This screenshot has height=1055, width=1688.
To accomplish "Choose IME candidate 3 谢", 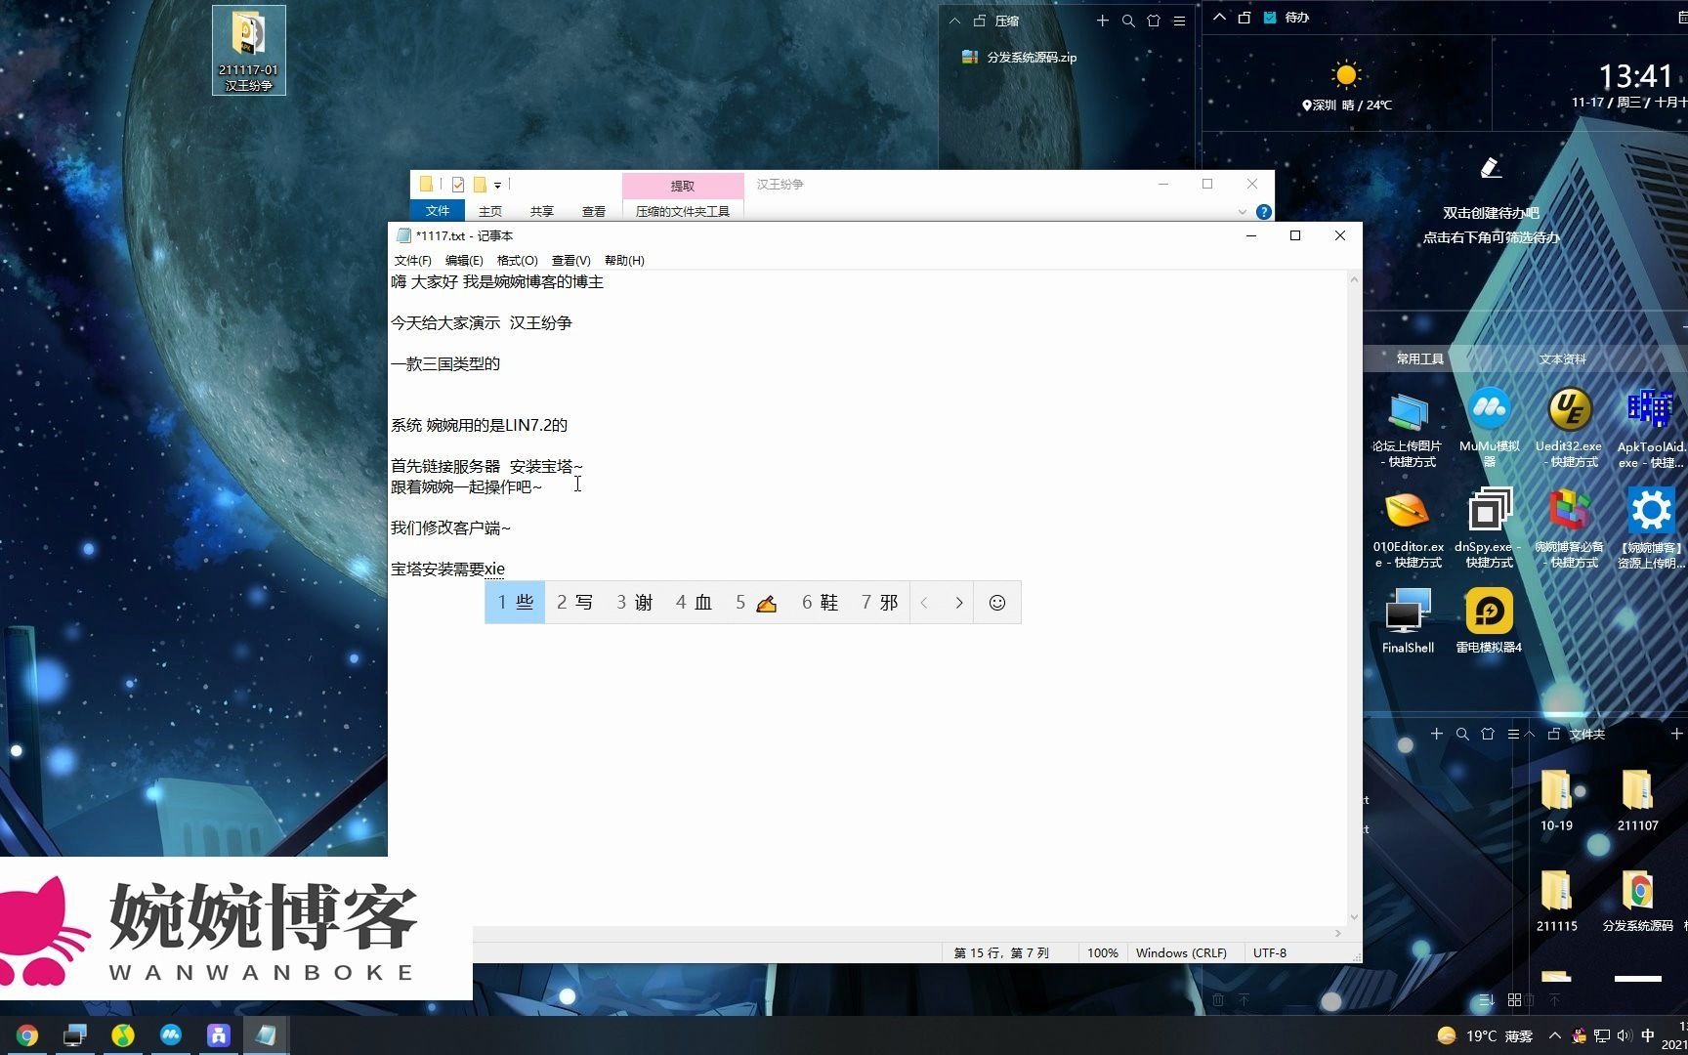I will click(634, 603).
